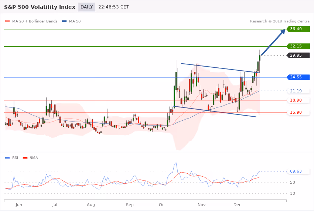
Task: Click the Dec label on time axis
Action: pyautogui.click(x=237, y=205)
